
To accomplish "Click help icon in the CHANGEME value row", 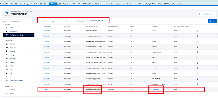I will pos(197,79).
